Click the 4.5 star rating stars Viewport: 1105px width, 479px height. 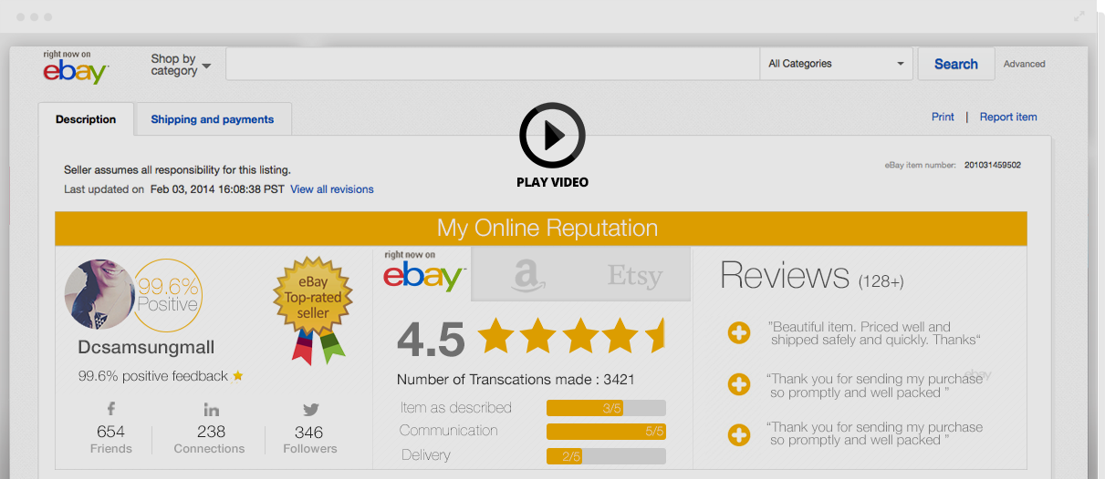click(571, 336)
